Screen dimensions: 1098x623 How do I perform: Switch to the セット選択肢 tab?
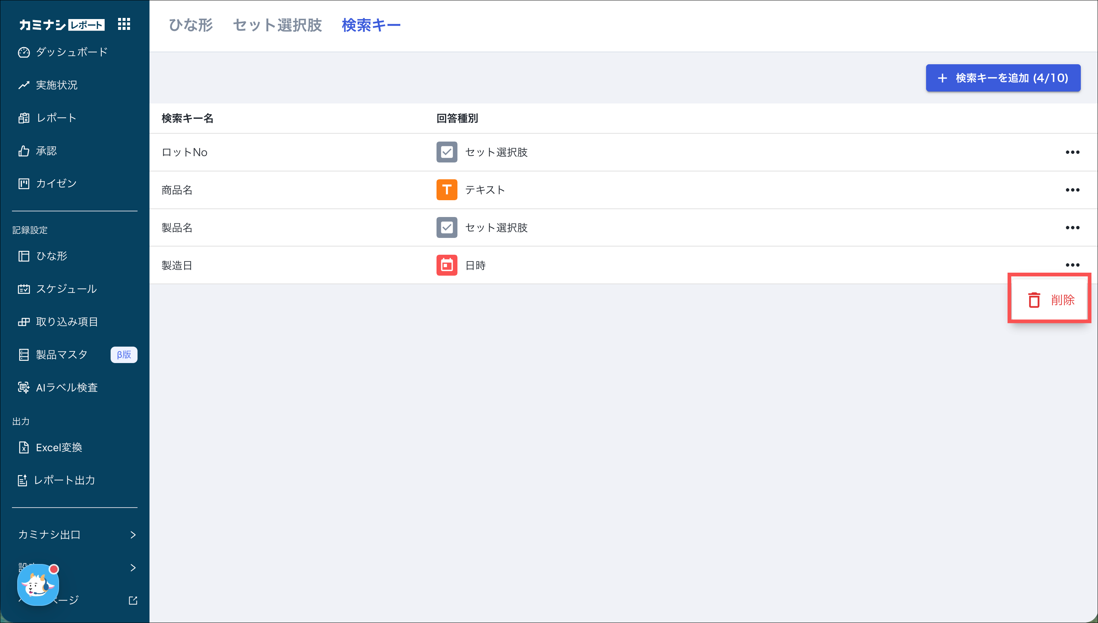click(x=277, y=25)
